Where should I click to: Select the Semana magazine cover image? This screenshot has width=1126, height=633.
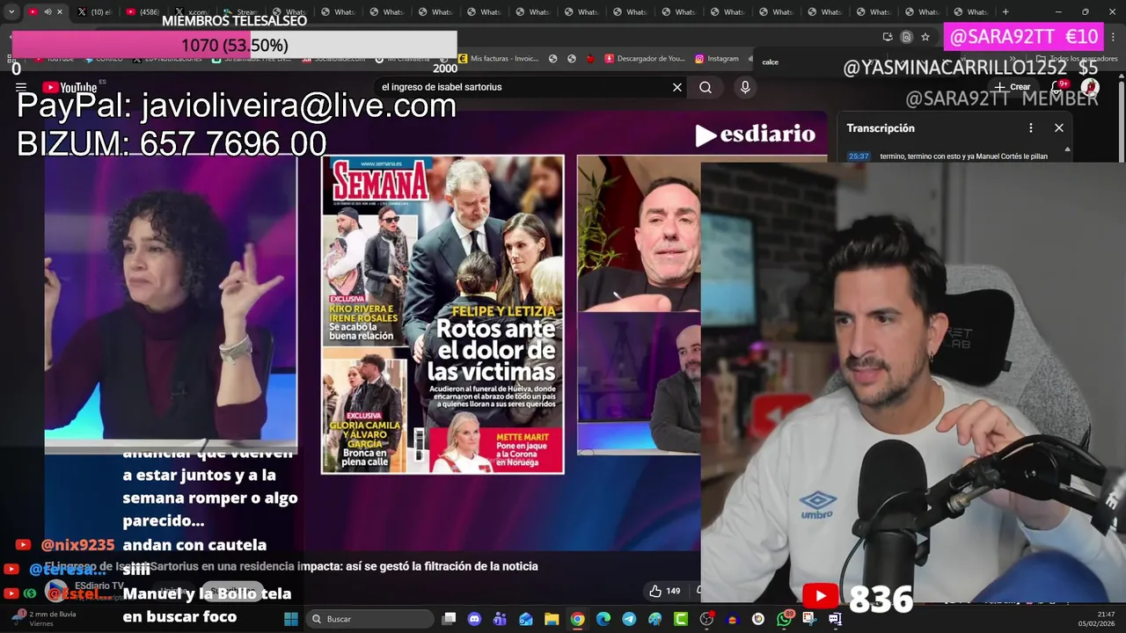point(442,314)
